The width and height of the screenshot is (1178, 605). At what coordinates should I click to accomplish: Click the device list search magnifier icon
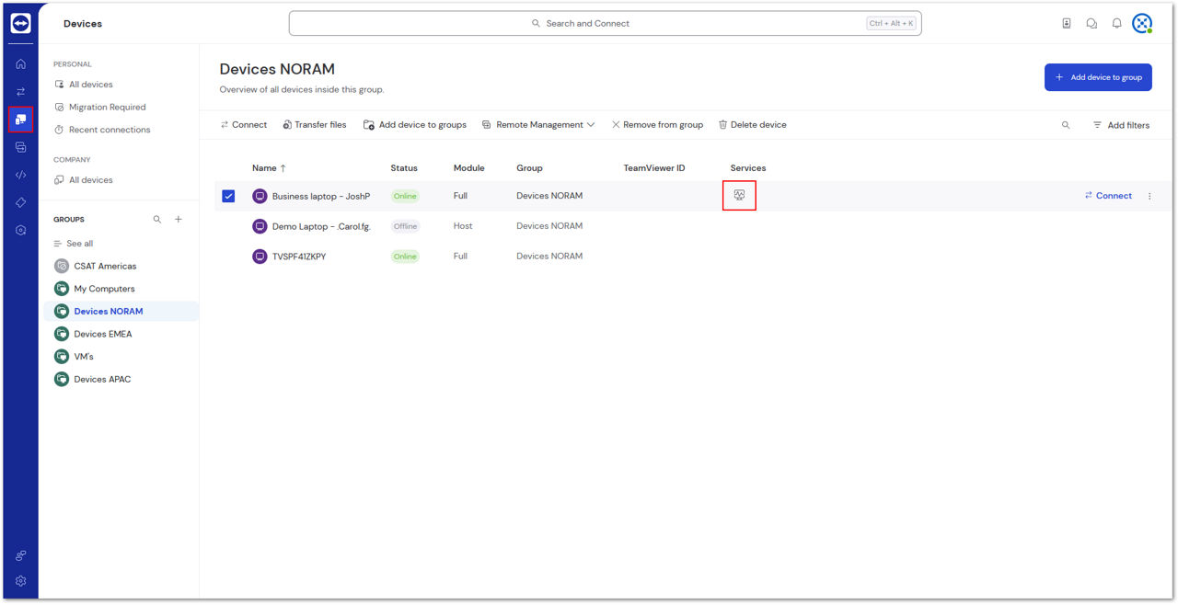[1066, 125]
